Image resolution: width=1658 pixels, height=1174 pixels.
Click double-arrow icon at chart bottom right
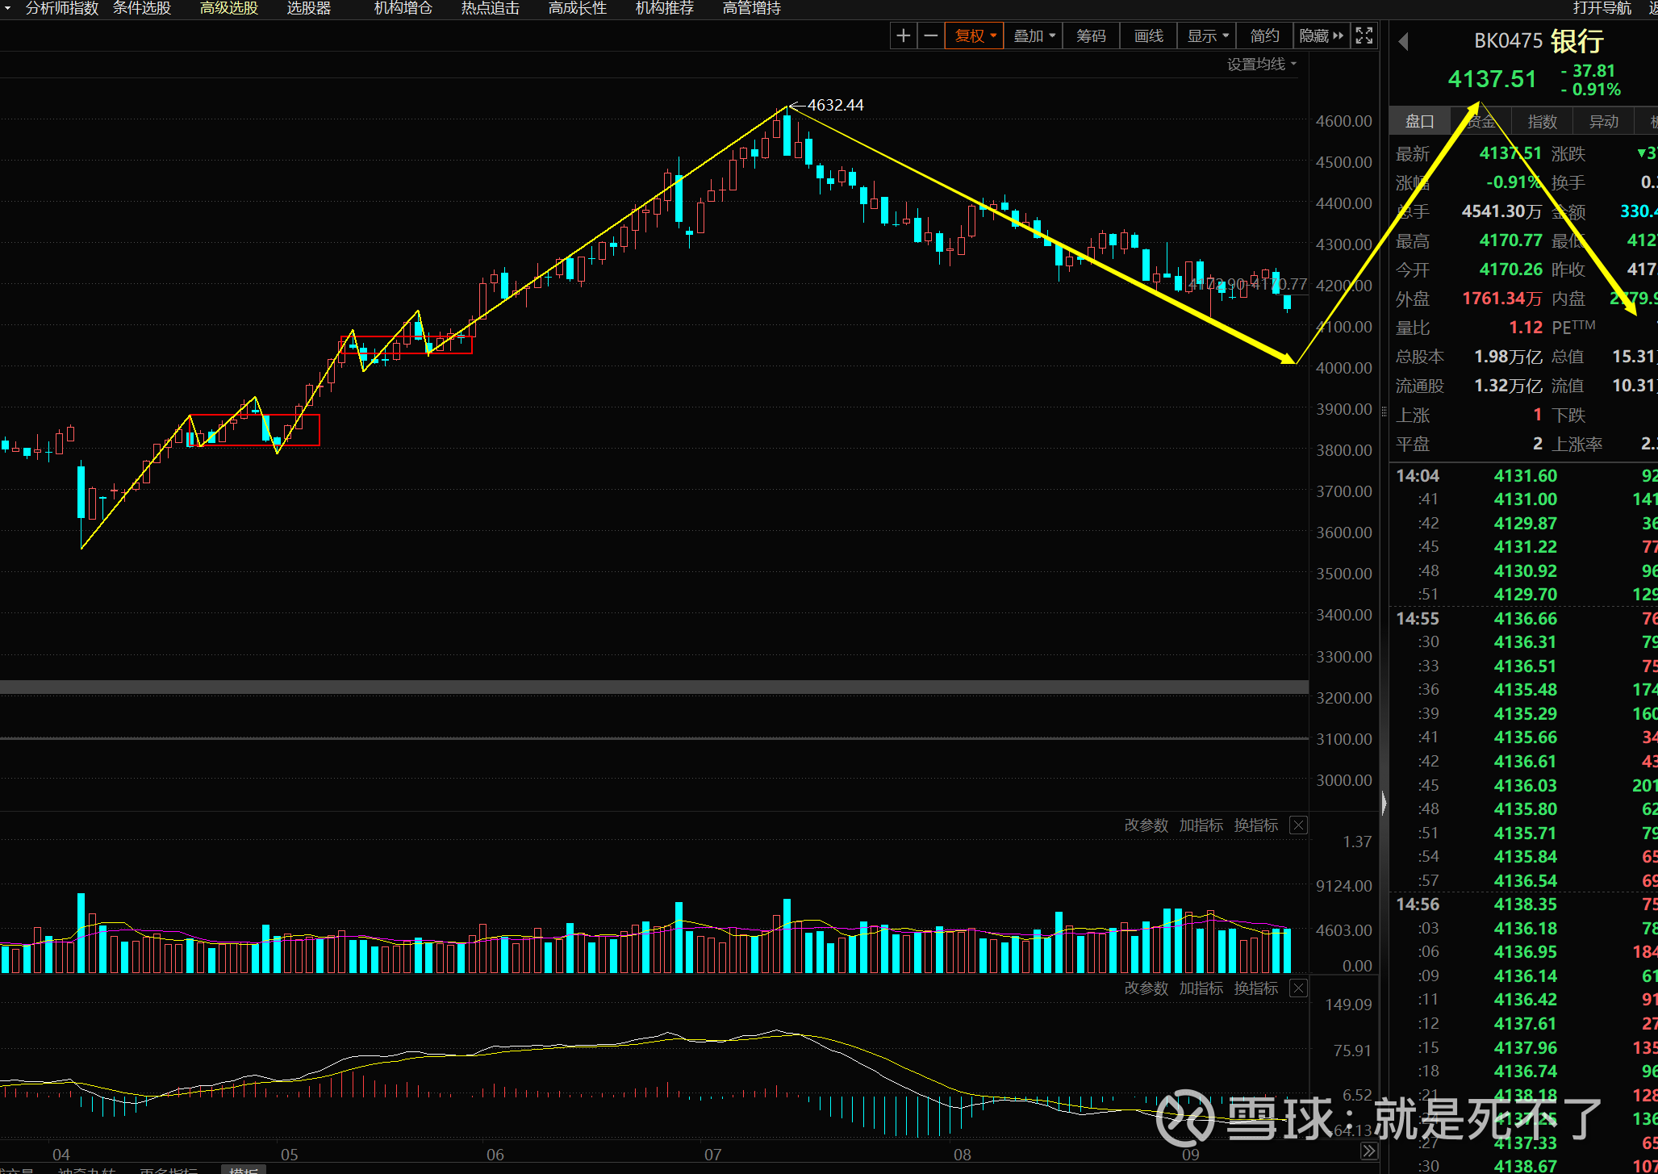click(1369, 1151)
